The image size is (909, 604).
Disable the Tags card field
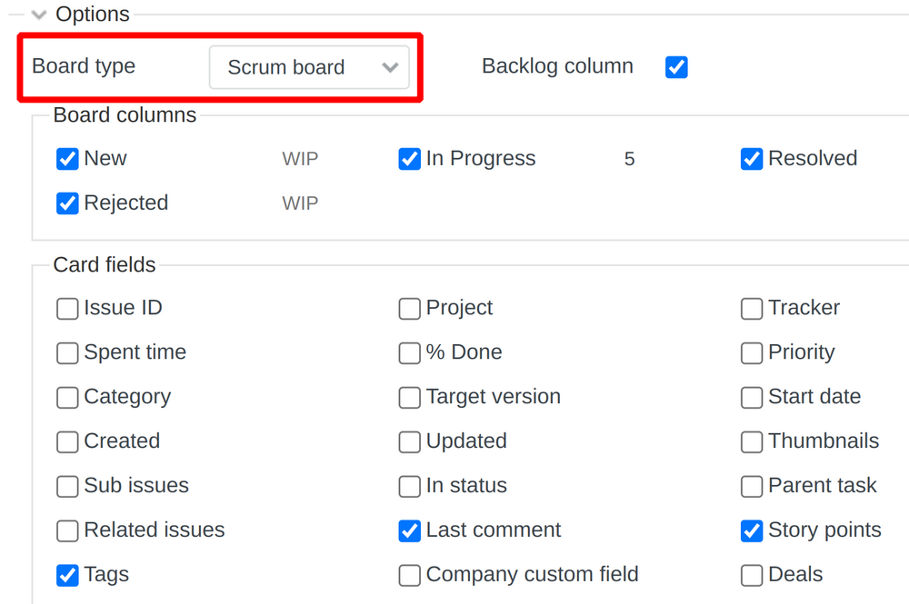tap(67, 575)
